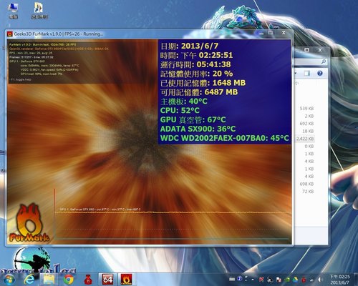The width and height of the screenshot is (358, 286).
Task: Switch to the FurMark flame taskbar button
Action: 126,279
